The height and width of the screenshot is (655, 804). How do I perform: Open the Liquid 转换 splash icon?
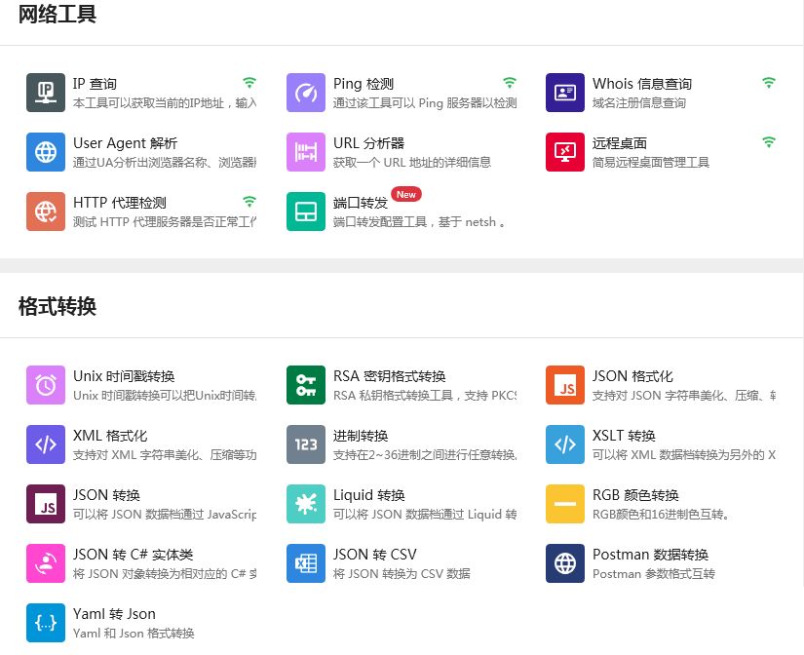306,504
